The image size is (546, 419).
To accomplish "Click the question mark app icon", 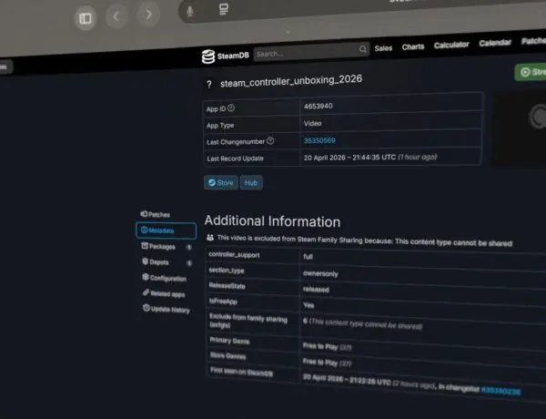I will [x=209, y=85].
